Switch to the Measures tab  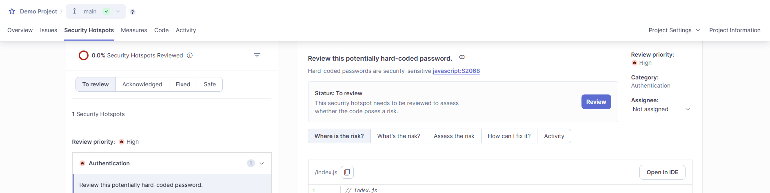pos(134,30)
